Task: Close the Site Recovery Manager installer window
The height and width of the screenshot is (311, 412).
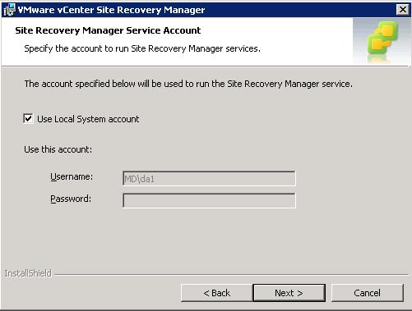Action: (403, 10)
